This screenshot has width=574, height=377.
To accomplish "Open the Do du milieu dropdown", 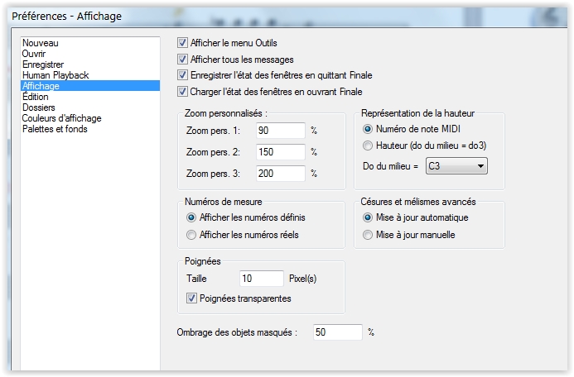I will point(456,167).
